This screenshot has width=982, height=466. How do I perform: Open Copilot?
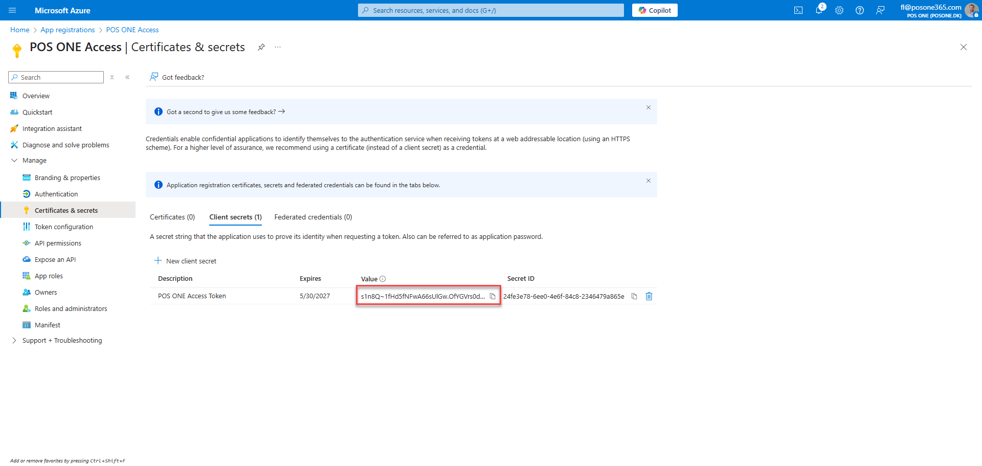click(655, 10)
